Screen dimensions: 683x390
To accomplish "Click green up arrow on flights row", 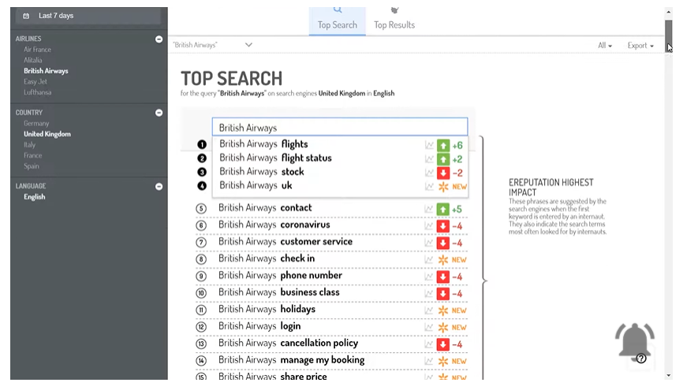I will coord(443,146).
